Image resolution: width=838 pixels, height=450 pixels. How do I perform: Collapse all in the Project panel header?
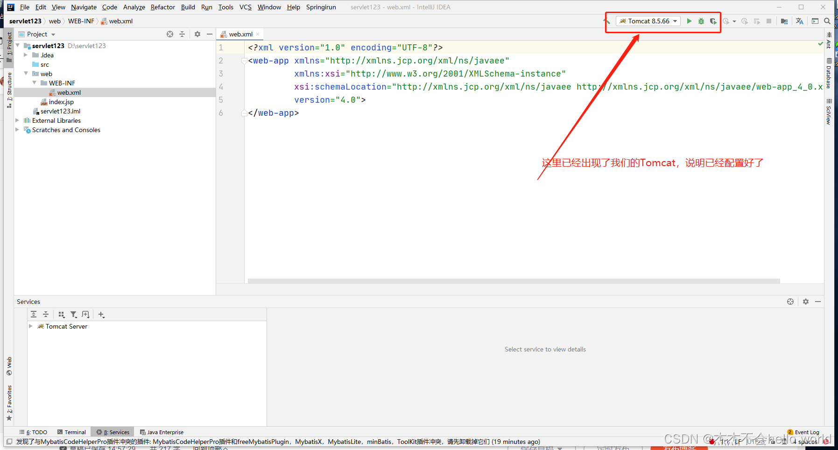coord(182,34)
